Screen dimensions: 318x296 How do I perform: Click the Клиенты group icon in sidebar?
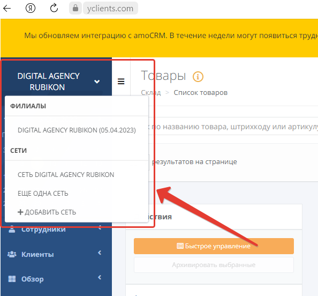click(12, 254)
